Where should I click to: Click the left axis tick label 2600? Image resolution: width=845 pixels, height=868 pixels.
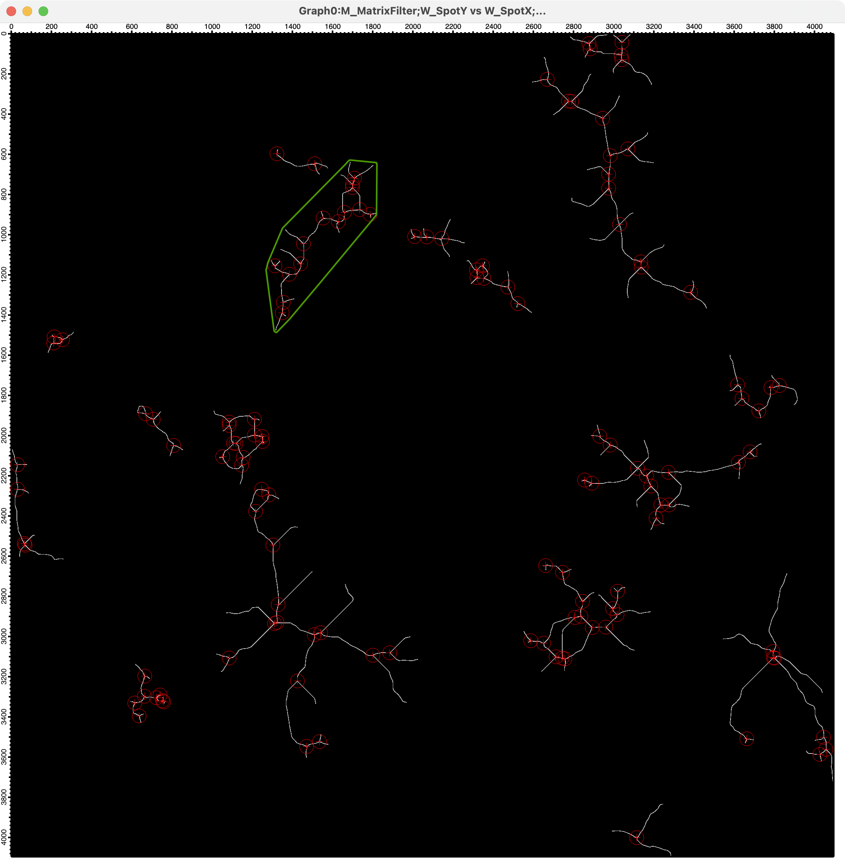tap(4, 556)
